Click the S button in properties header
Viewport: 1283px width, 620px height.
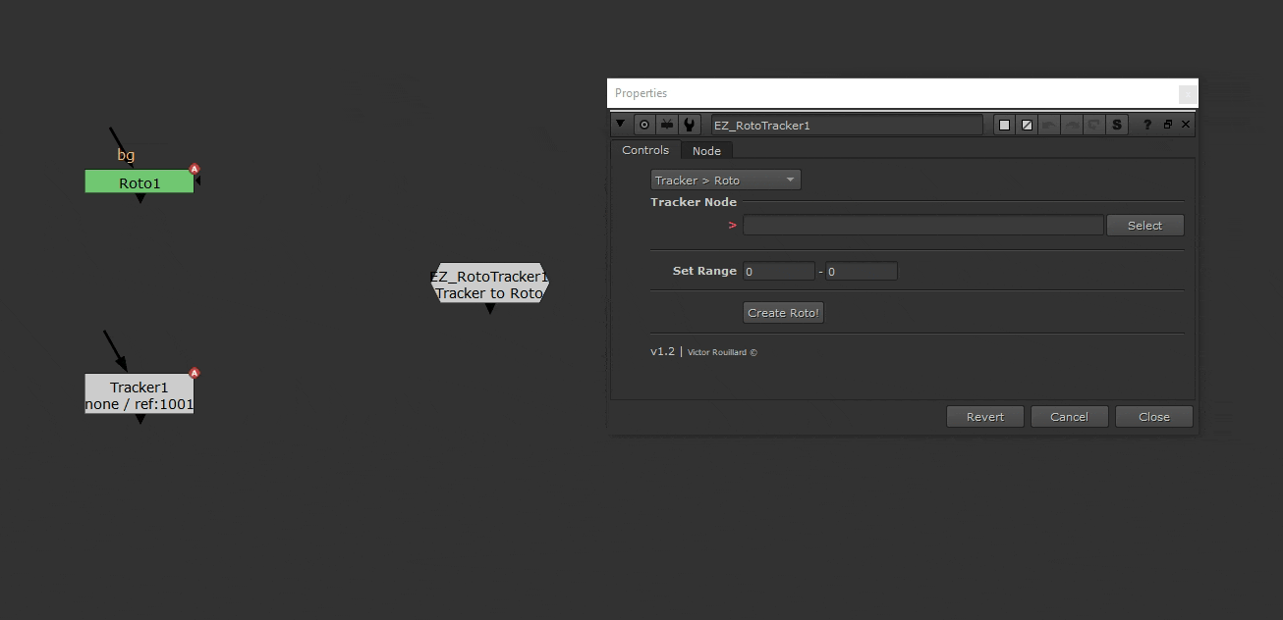tap(1117, 125)
